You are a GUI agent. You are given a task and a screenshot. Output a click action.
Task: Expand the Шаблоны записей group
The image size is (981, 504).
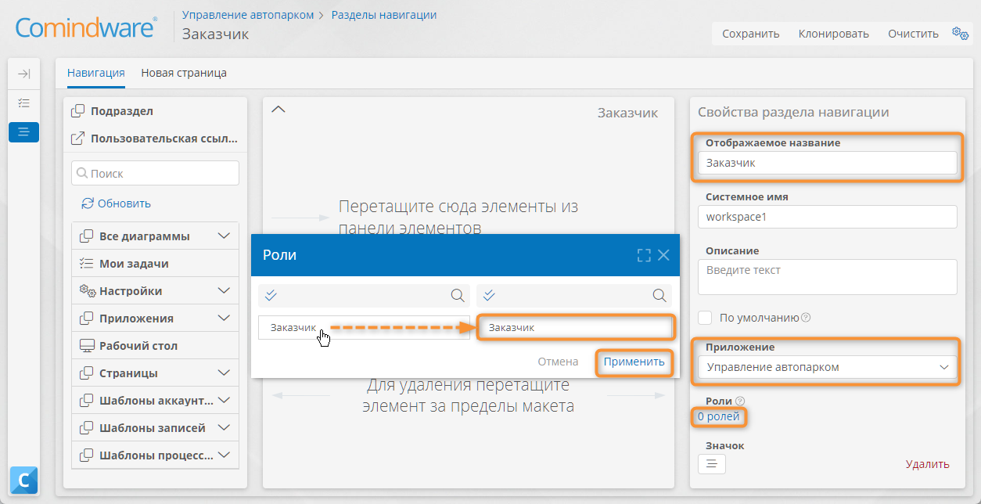pyautogui.click(x=224, y=428)
